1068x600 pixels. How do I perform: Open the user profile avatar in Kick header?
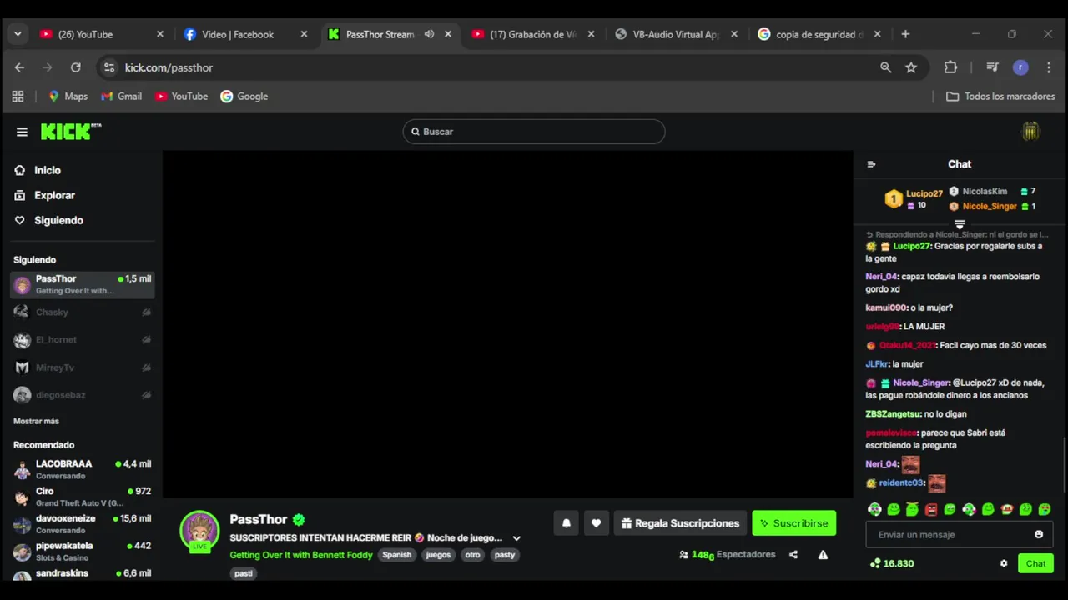click(1031, 132)
